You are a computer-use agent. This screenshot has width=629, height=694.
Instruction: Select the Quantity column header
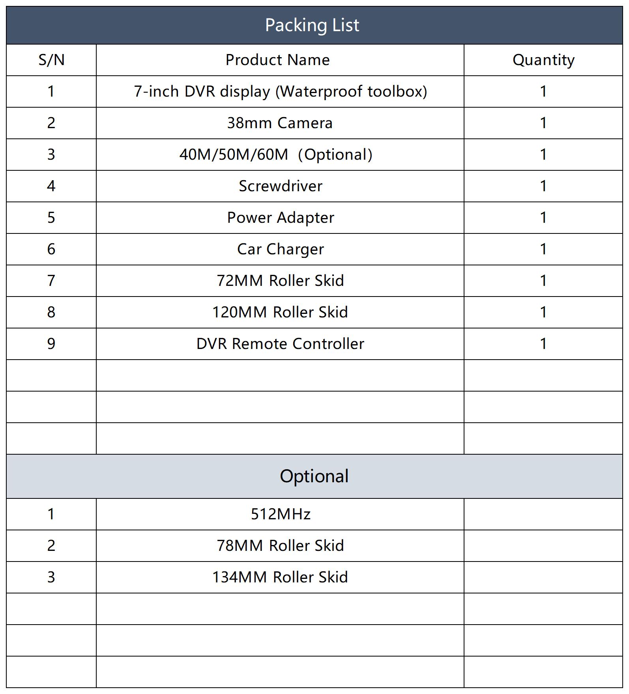pos(543,60)
